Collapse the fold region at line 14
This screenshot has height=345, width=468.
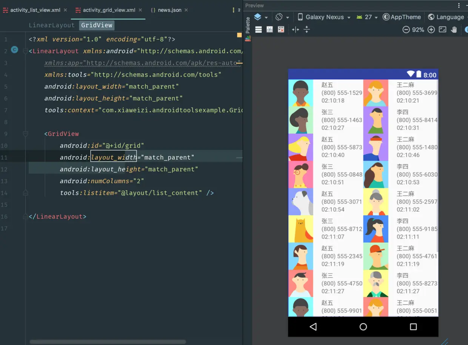[25, 193]
